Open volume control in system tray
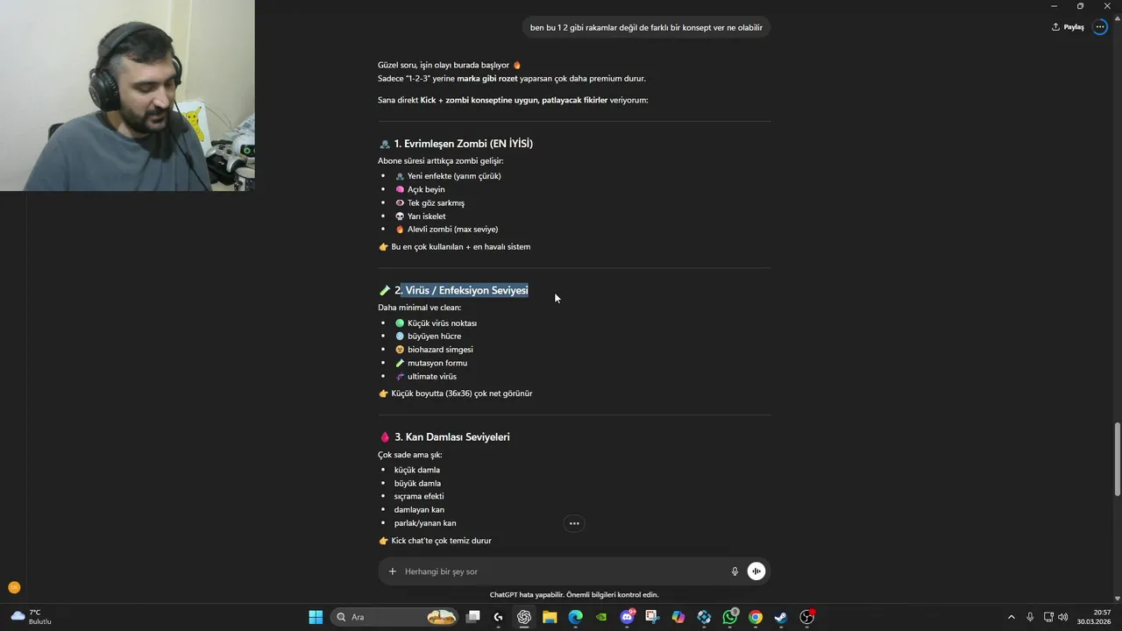This screenshot has width=1122, height=631. (x=1063, y=617)
